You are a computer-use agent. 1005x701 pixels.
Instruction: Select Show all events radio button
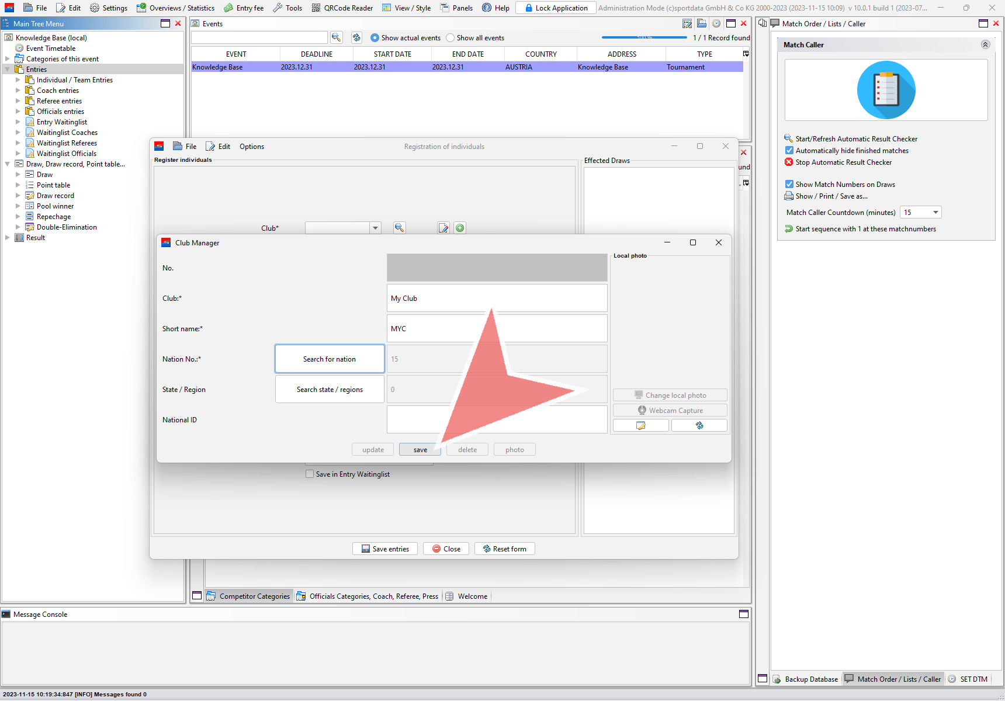pyautogui.click(x=450, y=37)
